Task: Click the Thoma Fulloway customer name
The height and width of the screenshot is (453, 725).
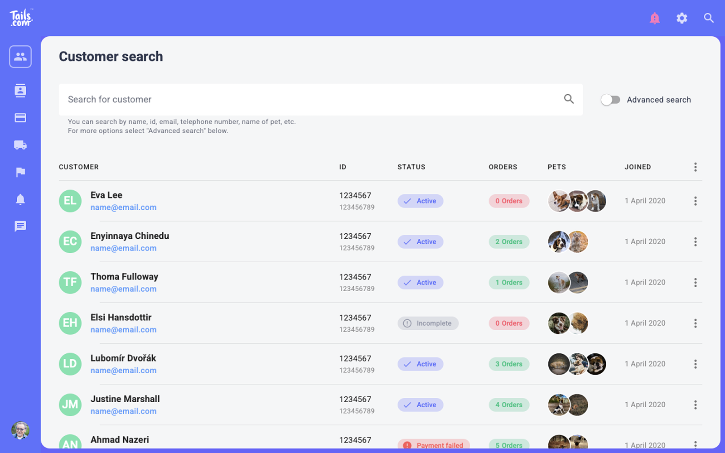Action: pyautogui.click(x=124, y=277)
